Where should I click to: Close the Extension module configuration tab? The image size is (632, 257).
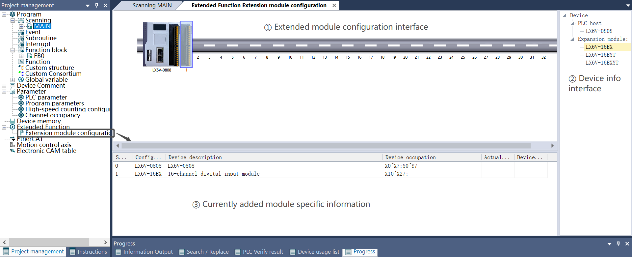coord(334,6)
